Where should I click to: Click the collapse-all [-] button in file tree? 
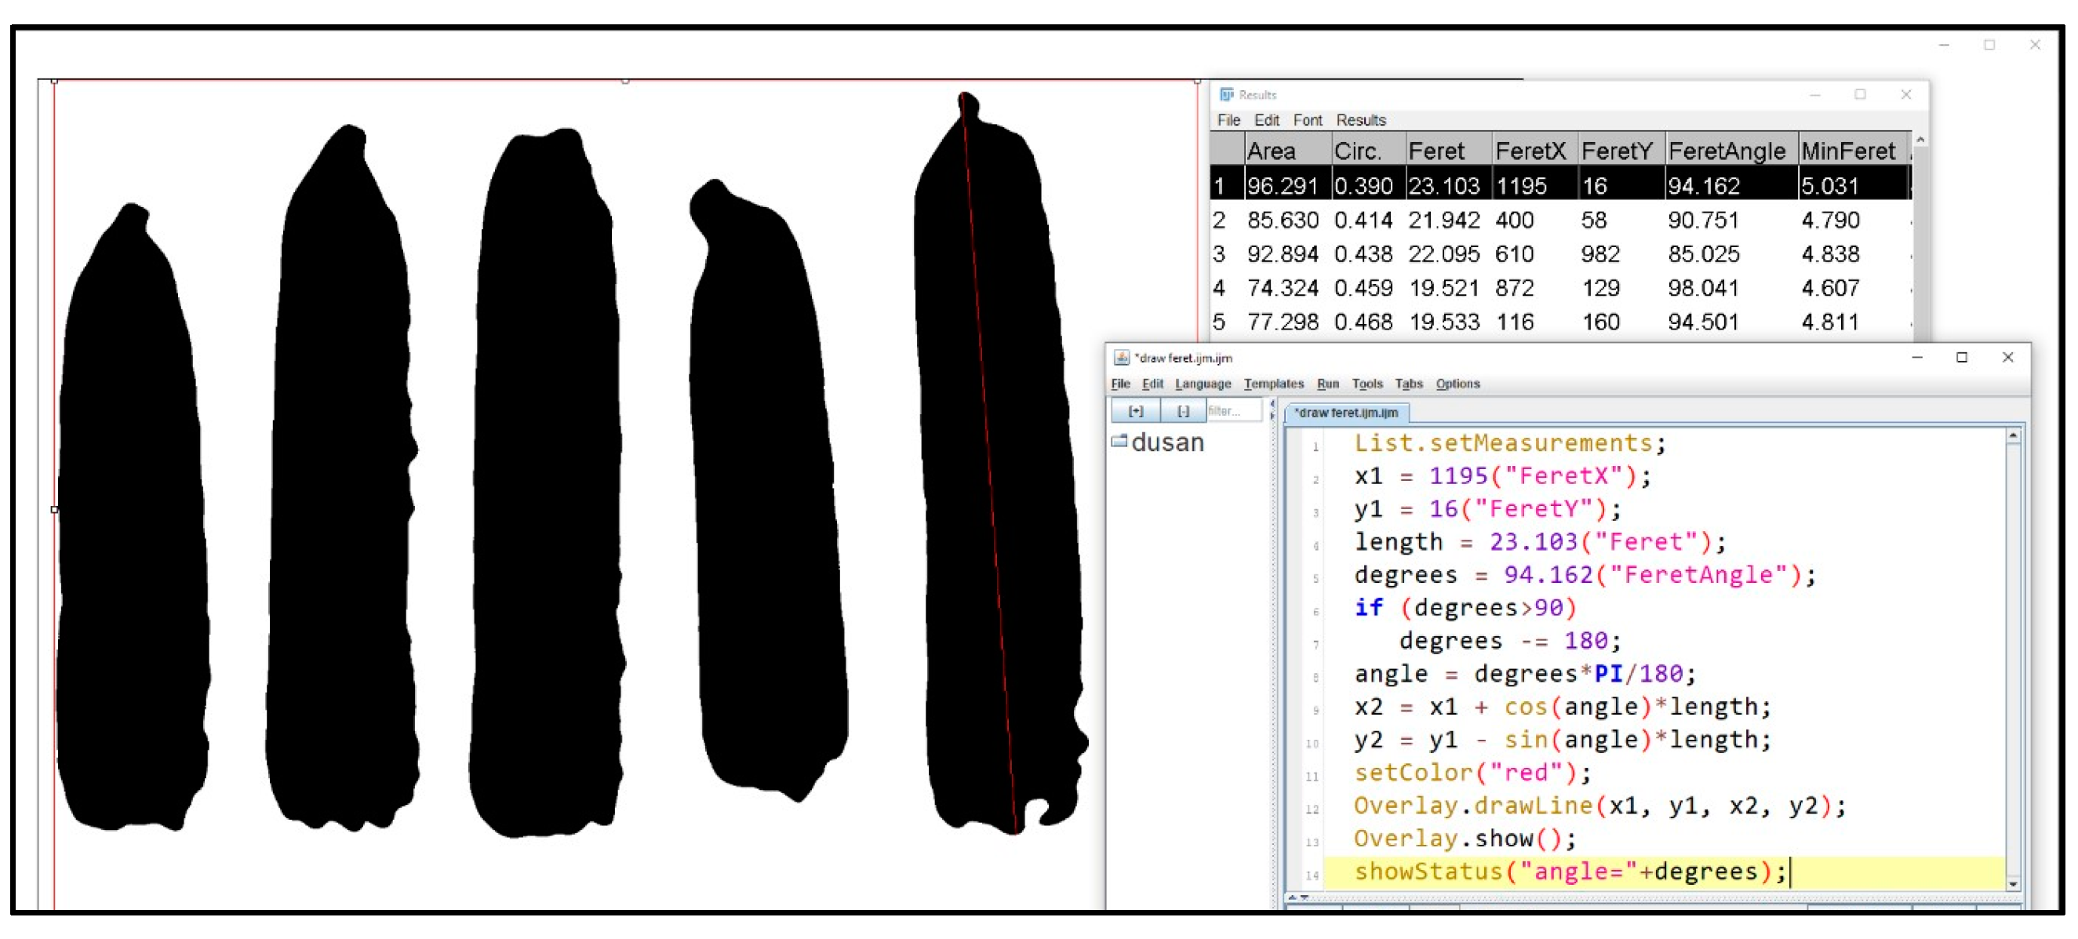(x=1183, y=411)
